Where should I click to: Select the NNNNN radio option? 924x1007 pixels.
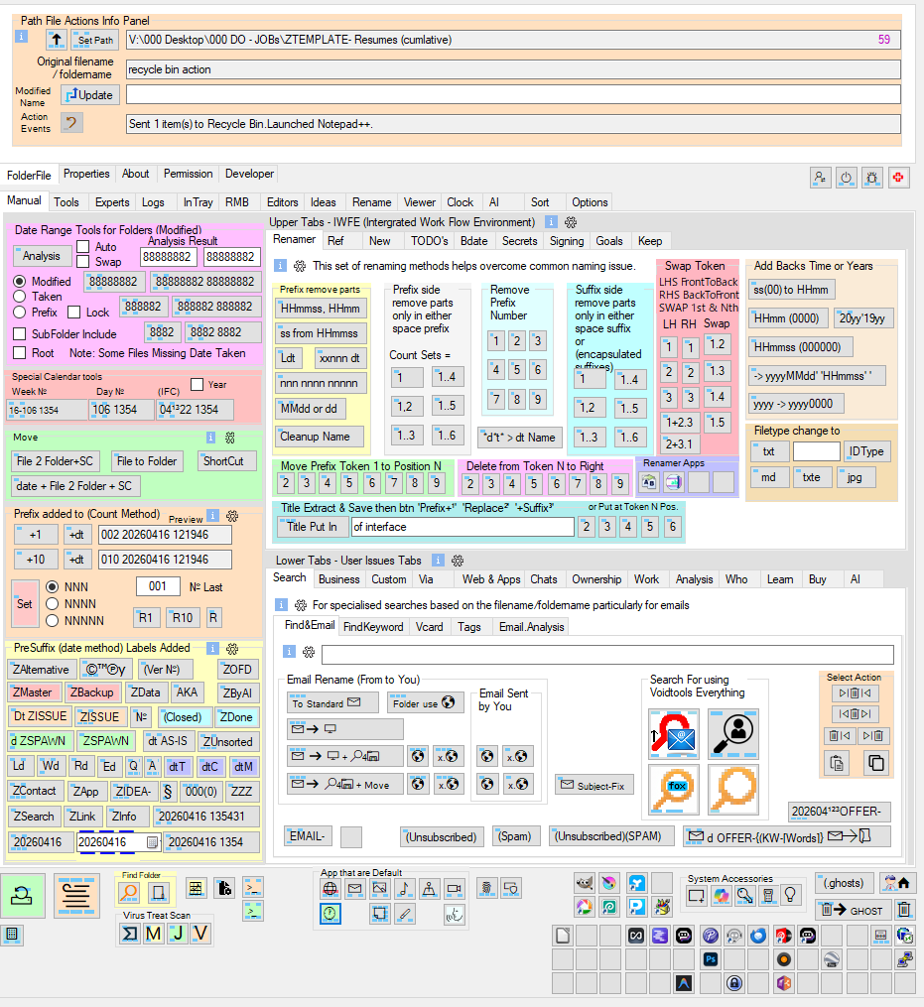[53, 620]
